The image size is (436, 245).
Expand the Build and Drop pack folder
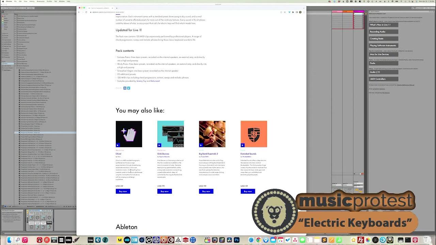[15, 29]
